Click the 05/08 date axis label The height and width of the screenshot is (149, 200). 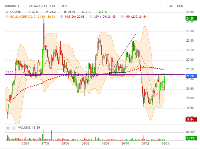85,144
